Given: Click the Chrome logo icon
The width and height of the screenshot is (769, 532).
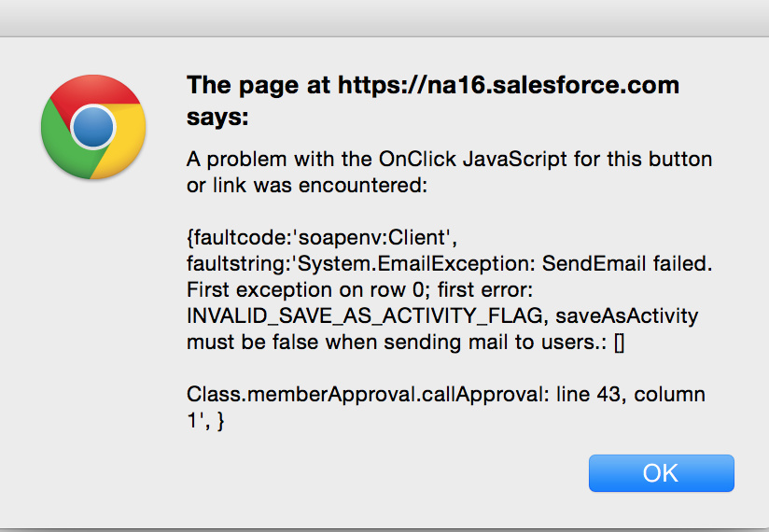Looking at the screenshot, I should point(92,127).
